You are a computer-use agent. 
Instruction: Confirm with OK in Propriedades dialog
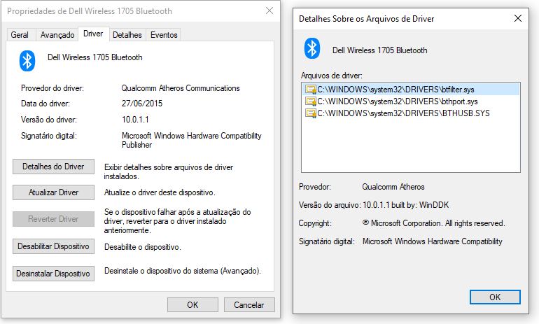192,304
